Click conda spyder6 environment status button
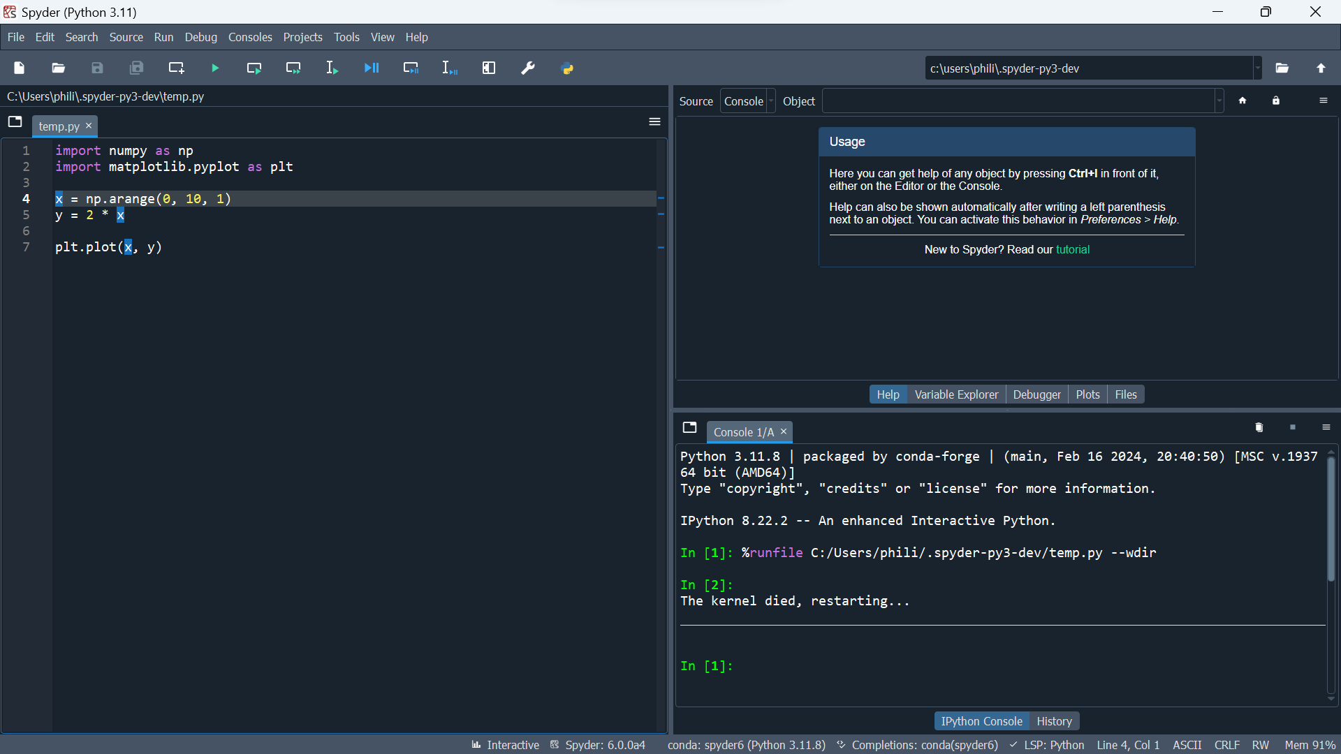Viewport: 1341px width, 754px height. (x=746, y=745)
